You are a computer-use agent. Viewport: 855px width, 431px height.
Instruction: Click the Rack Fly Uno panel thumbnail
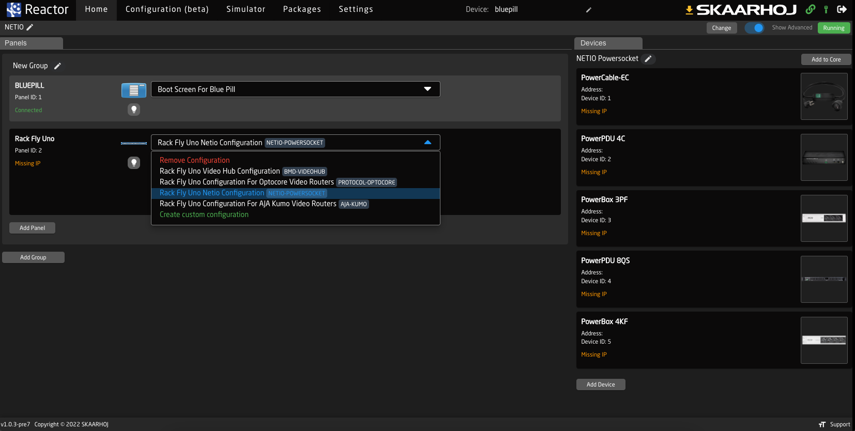[x=134, y=143]
